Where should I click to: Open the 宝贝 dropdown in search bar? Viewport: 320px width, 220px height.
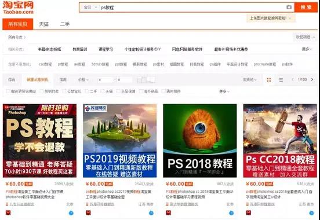pyautogui.click(x=90, y=8)
